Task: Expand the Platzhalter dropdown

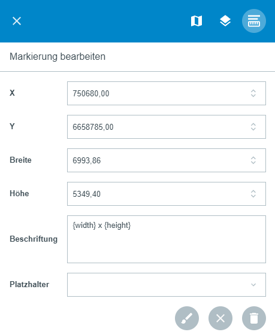Action: (x=167, y=285)
